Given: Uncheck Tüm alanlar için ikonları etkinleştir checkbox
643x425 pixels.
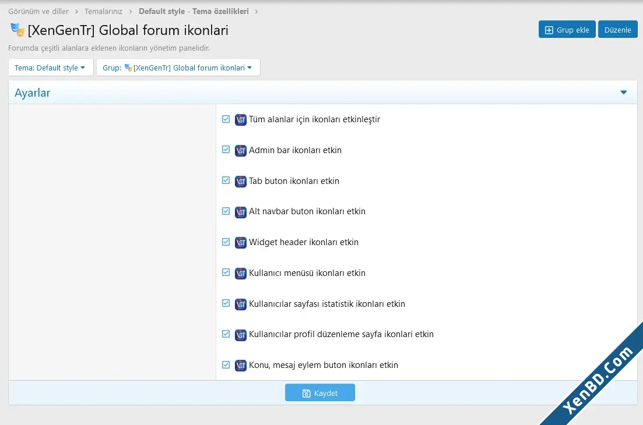Looking at the screenshot, I should [x=226, y=119].
